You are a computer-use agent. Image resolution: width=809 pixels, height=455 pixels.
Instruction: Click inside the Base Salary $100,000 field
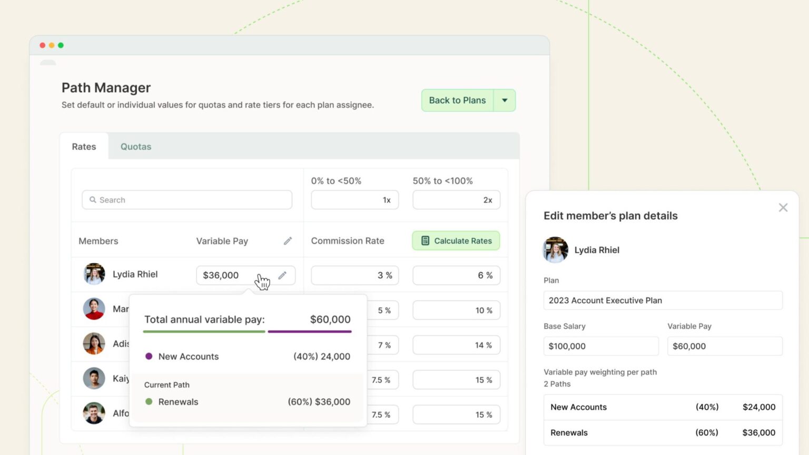coord(600,346)
